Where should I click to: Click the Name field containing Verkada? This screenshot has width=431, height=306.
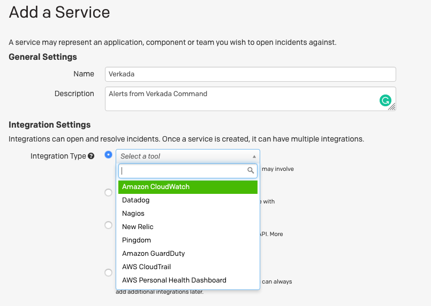(251, 74)
